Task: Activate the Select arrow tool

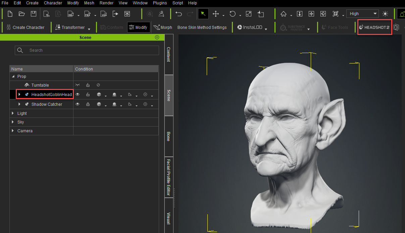Action: [x=203, y=14]
